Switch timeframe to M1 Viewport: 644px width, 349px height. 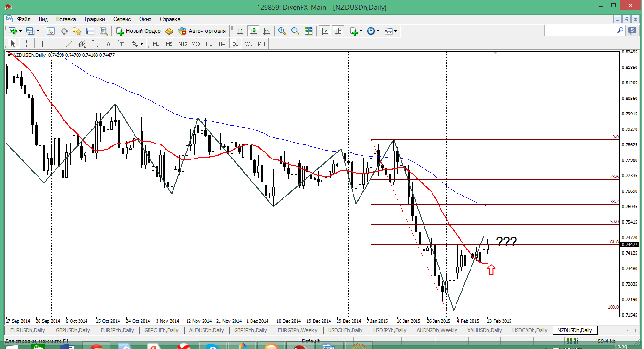(x=156, y=44)
